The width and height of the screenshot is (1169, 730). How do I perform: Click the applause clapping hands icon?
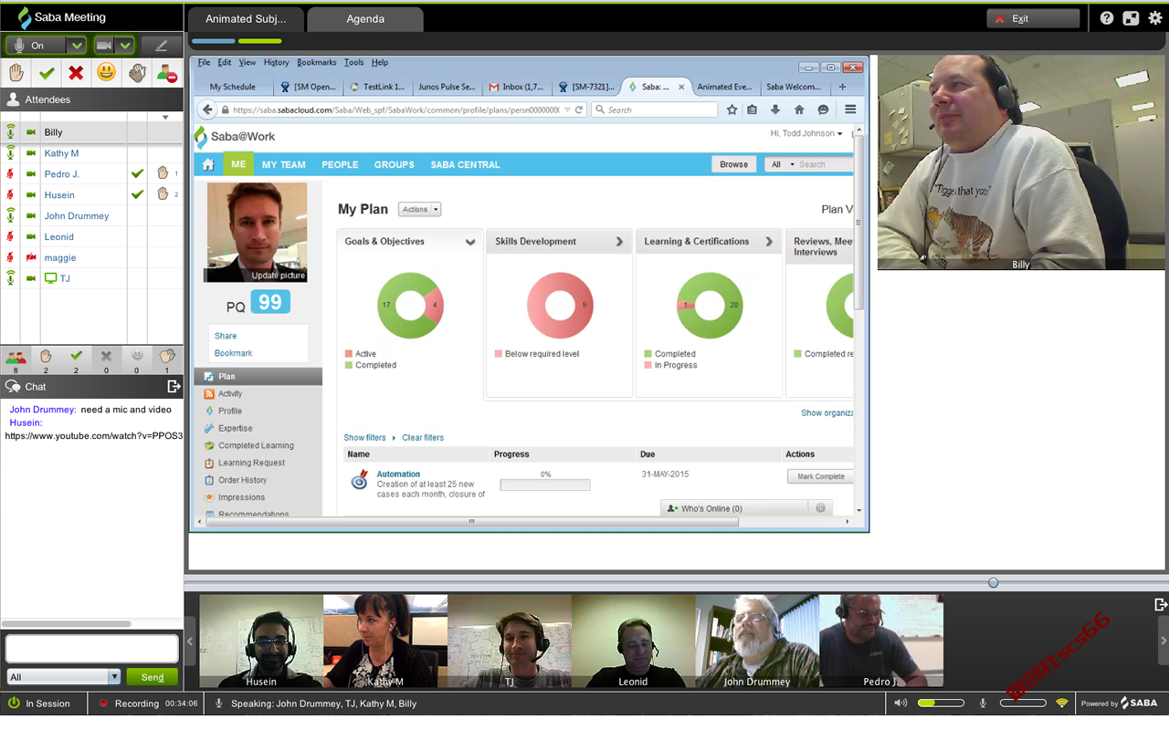click(x=137, y=73)
